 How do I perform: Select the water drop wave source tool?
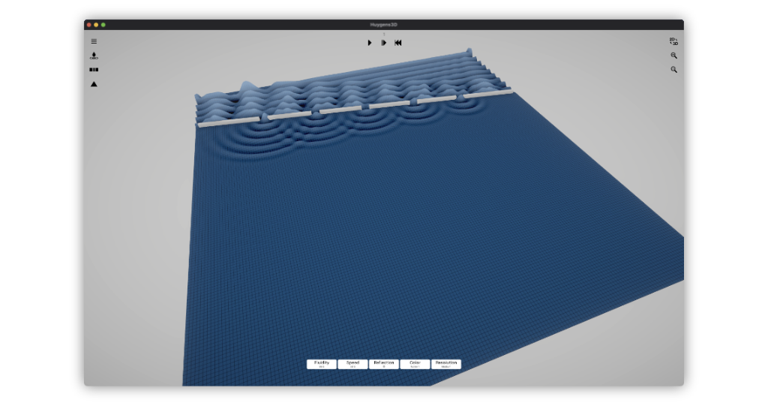point(94,56)
